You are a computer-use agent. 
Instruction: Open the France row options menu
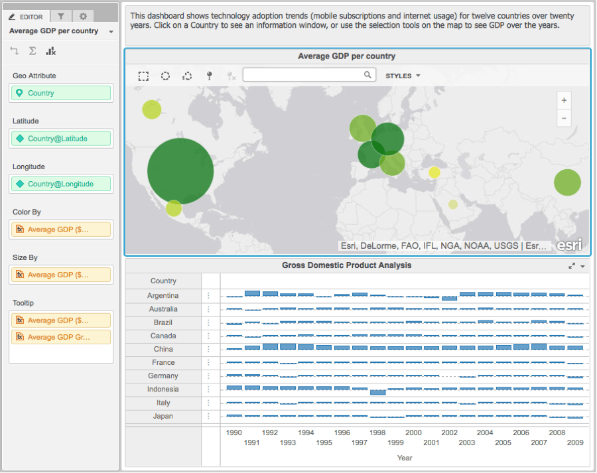pyautogui.click(x=208, y=363)
